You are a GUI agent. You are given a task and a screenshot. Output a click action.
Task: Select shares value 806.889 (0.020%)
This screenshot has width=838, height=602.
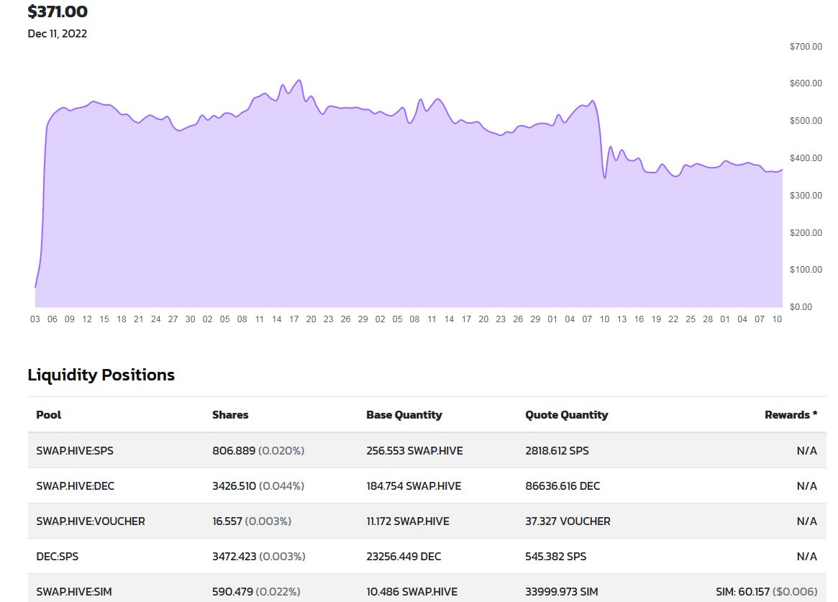(x=258, y=451)
